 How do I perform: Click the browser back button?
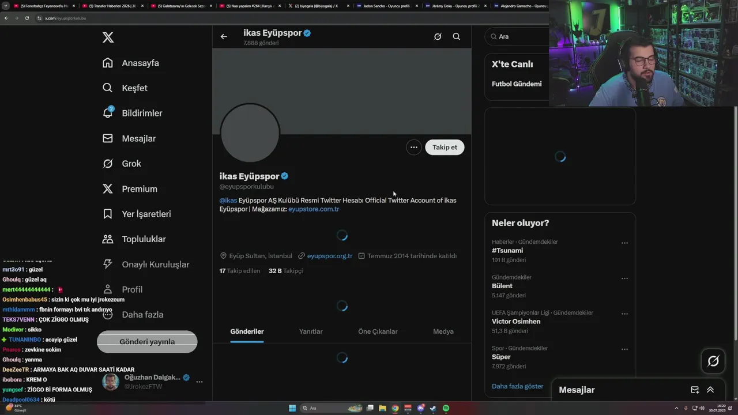6,18
